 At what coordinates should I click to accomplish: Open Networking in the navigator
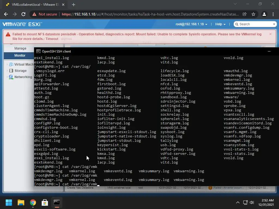pyautogui.click(x=23, y=77)
